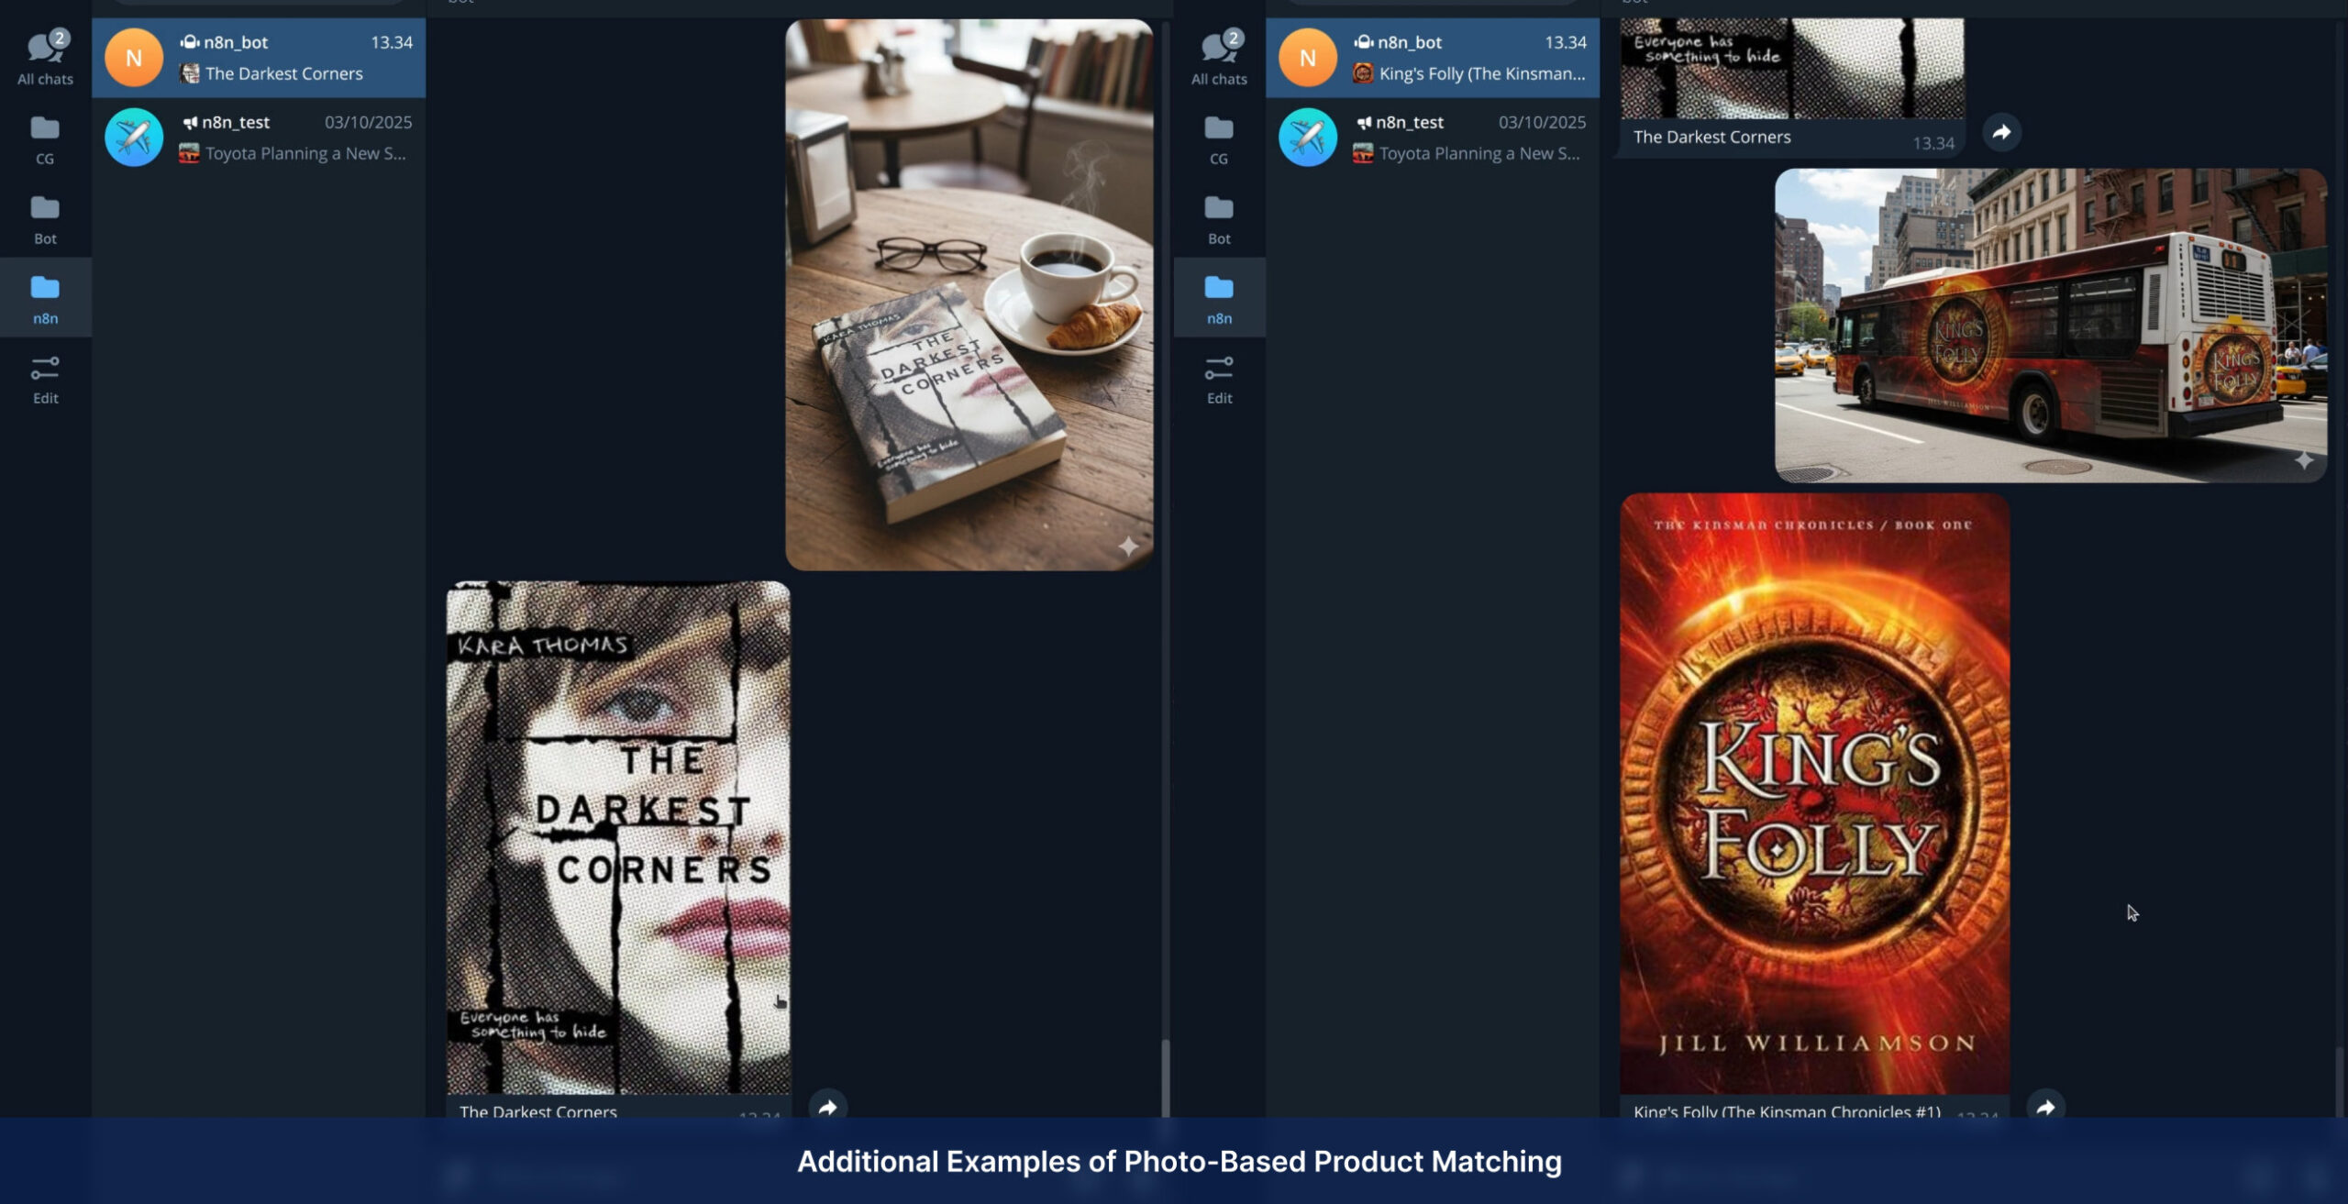Screen dimensions: 2348x1204
Task: Forward The Darkest Corners message in right window
Action: click(2001, 132)
